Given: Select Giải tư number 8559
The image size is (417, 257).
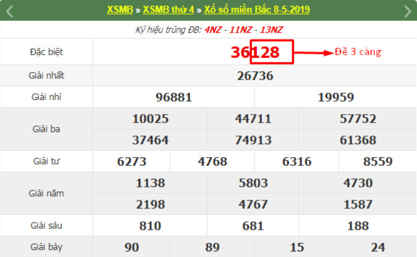Looking at the screenshot, I should tap(378, 161).
